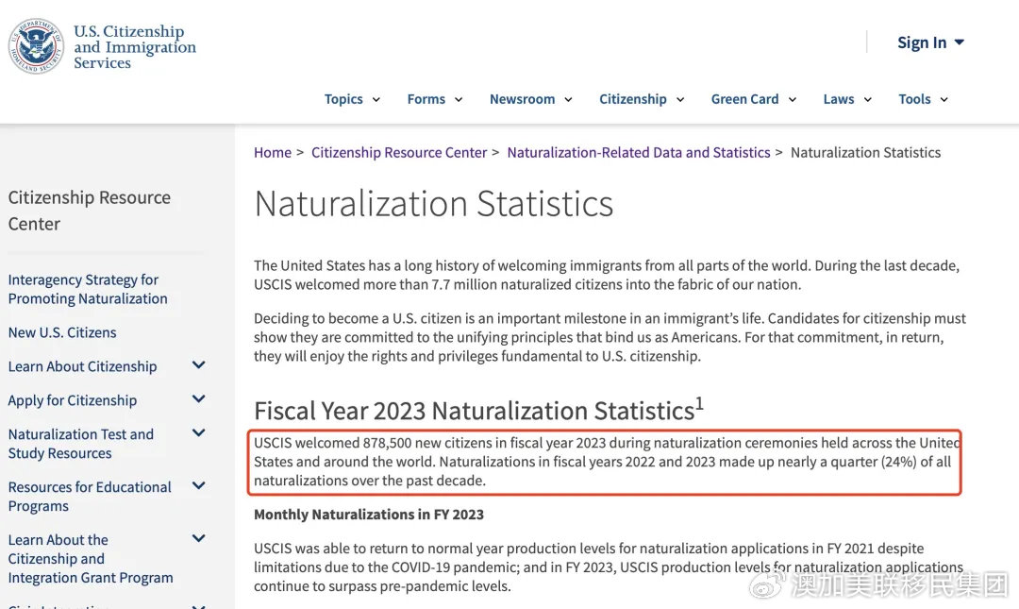The width and height of the screenshot is (1019, 609).
Task: Open the Sign In dropdown
Action: (x=930, y=42)
